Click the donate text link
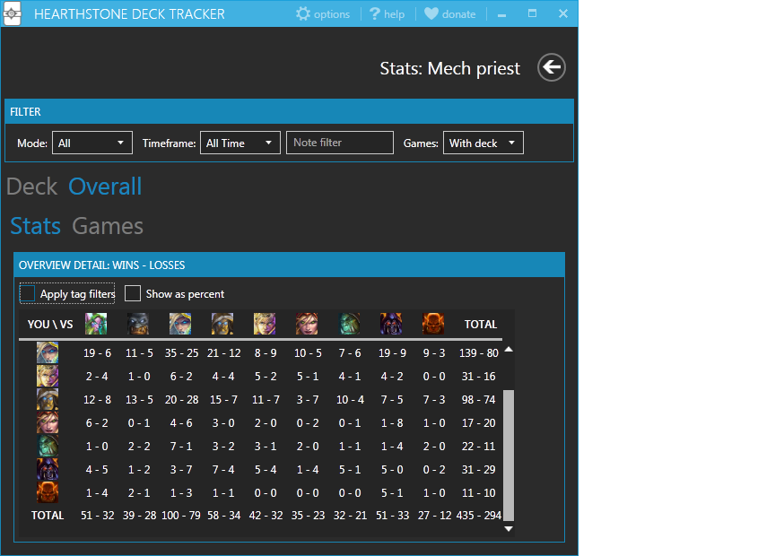 pyautogui.click(x=458, y=14)
